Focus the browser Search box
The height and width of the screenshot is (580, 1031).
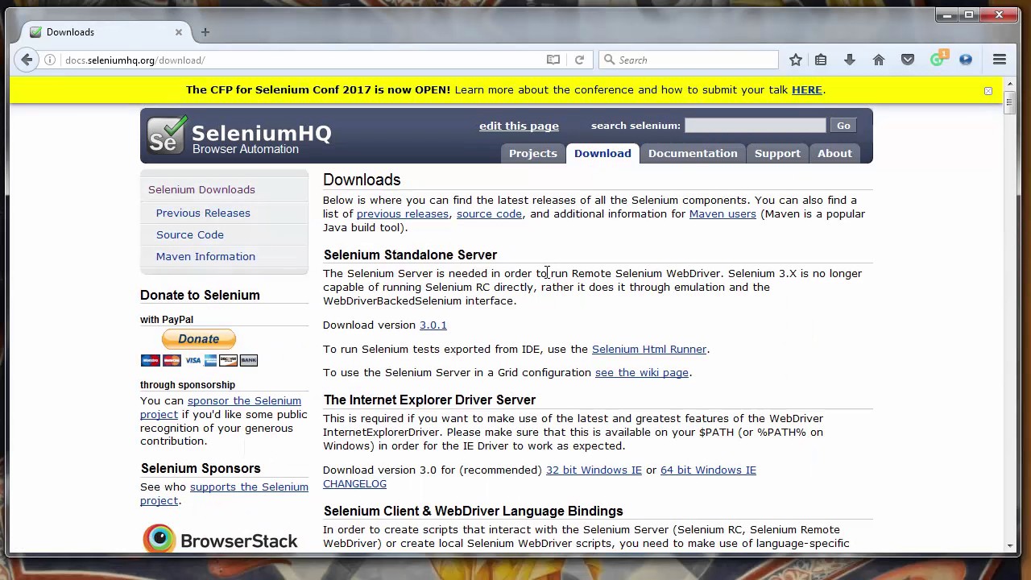pyautogui.click(x=689, y=60)
